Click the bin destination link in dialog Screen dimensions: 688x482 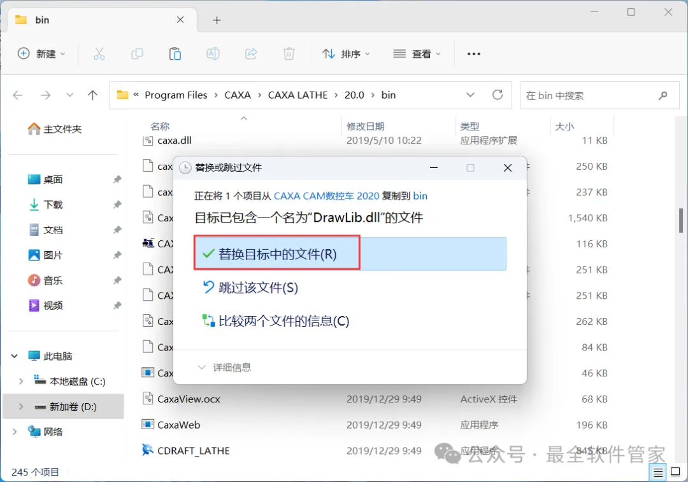coord(420,196)
